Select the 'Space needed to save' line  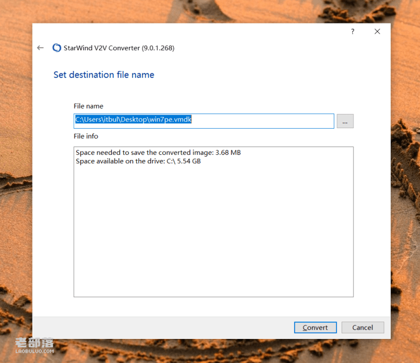158,153
